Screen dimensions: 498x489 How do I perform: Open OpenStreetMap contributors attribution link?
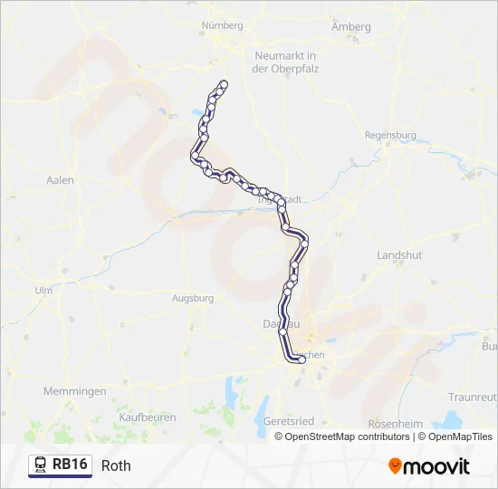(x=342, y=436)
